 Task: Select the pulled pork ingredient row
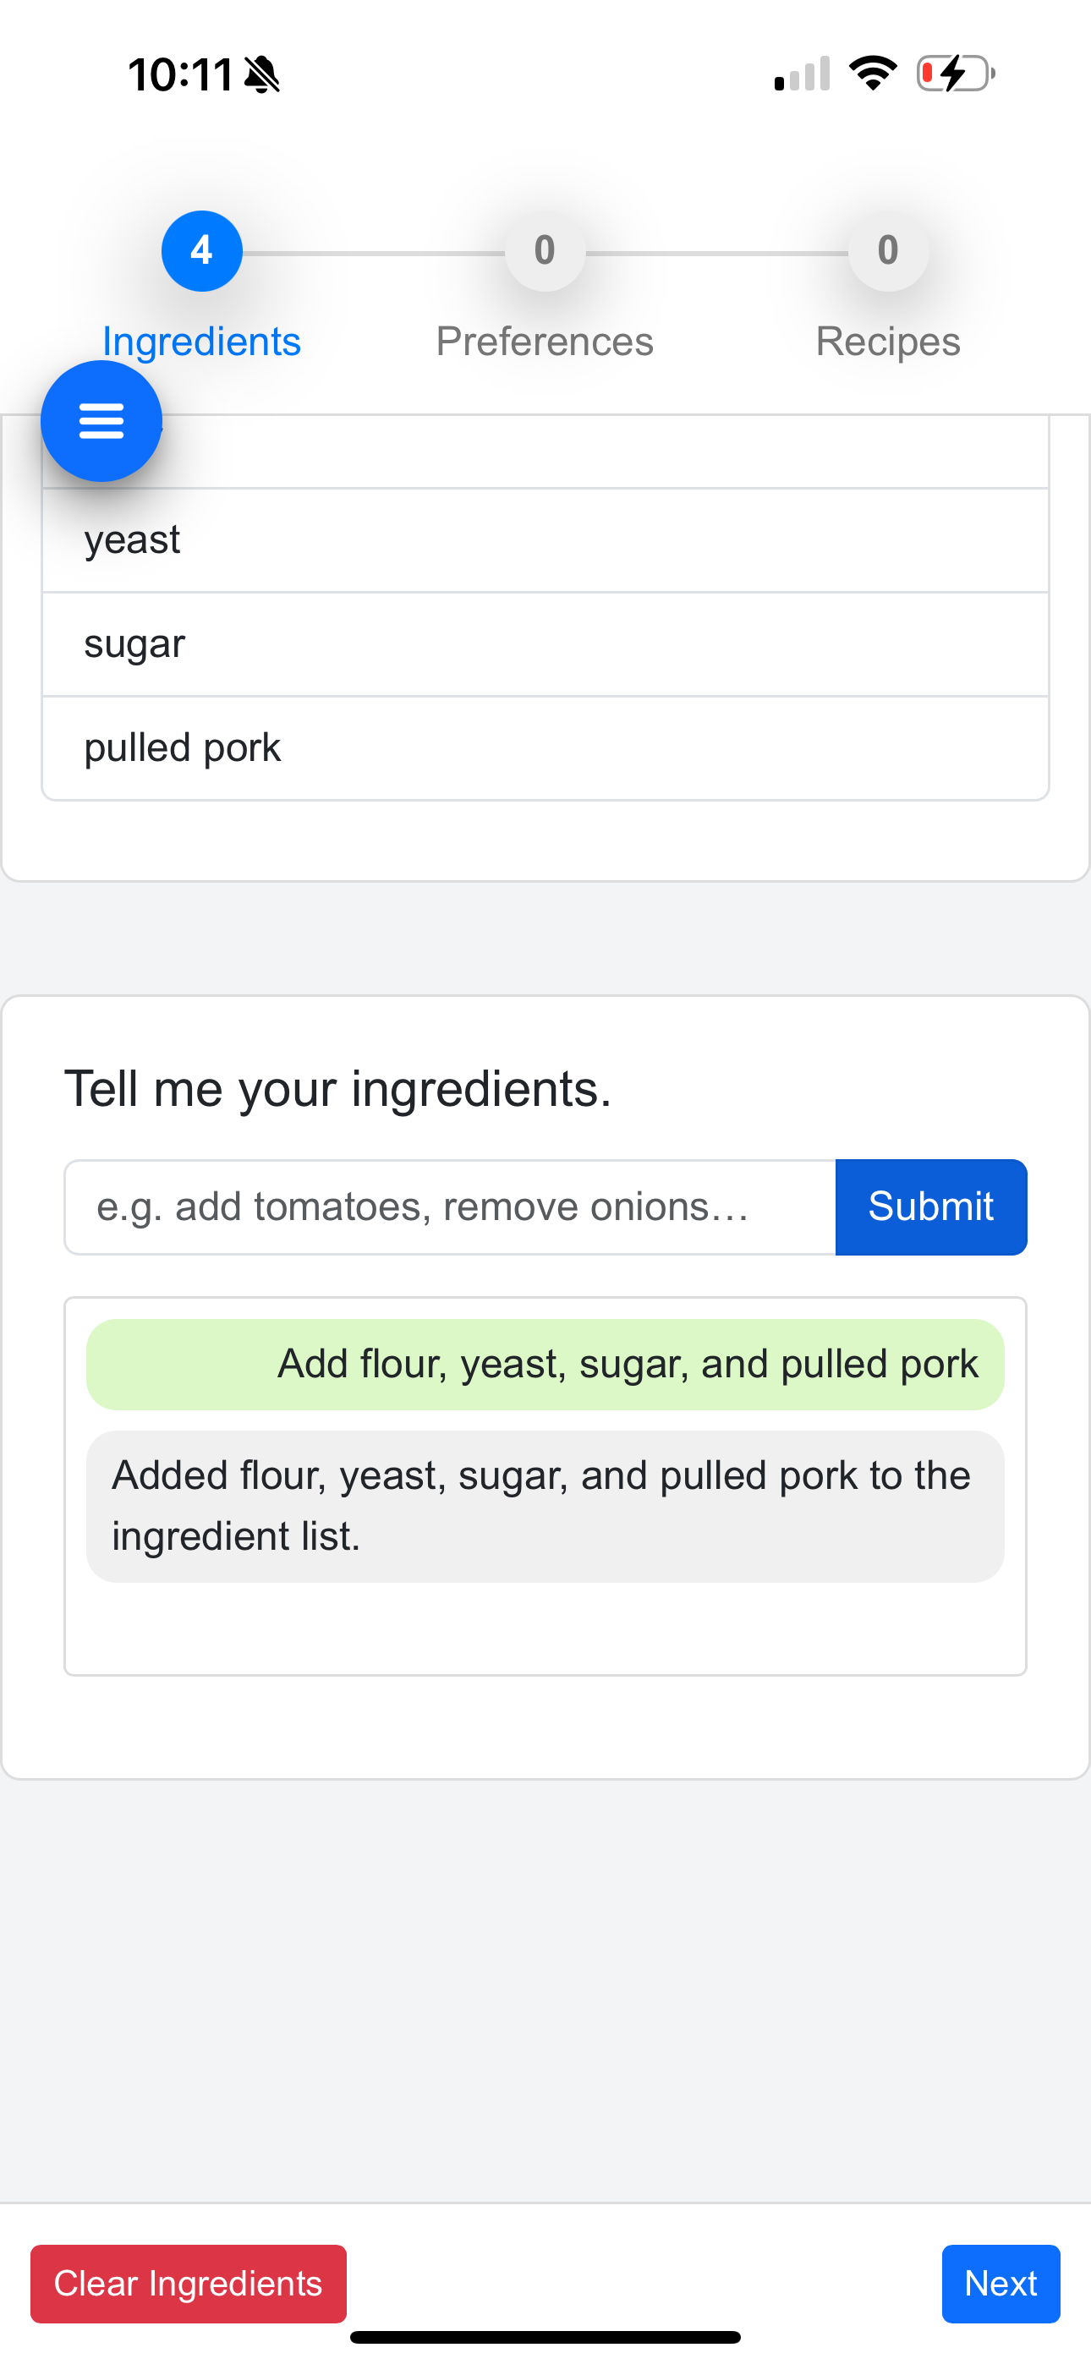click(x=545, y=748)
